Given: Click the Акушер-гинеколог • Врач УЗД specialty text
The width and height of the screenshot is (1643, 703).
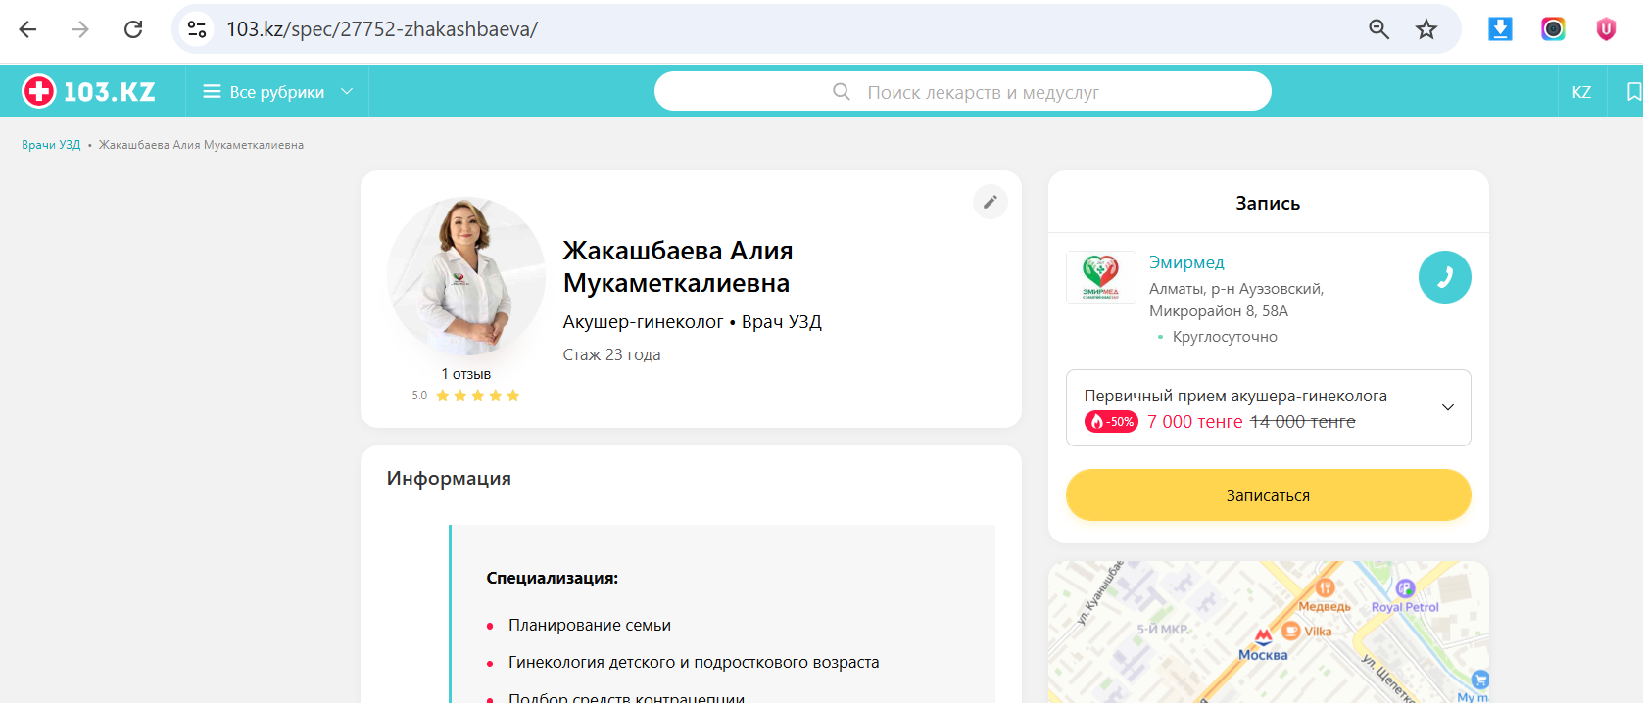Looking at the screenshot, I should [x=692, y=322].
